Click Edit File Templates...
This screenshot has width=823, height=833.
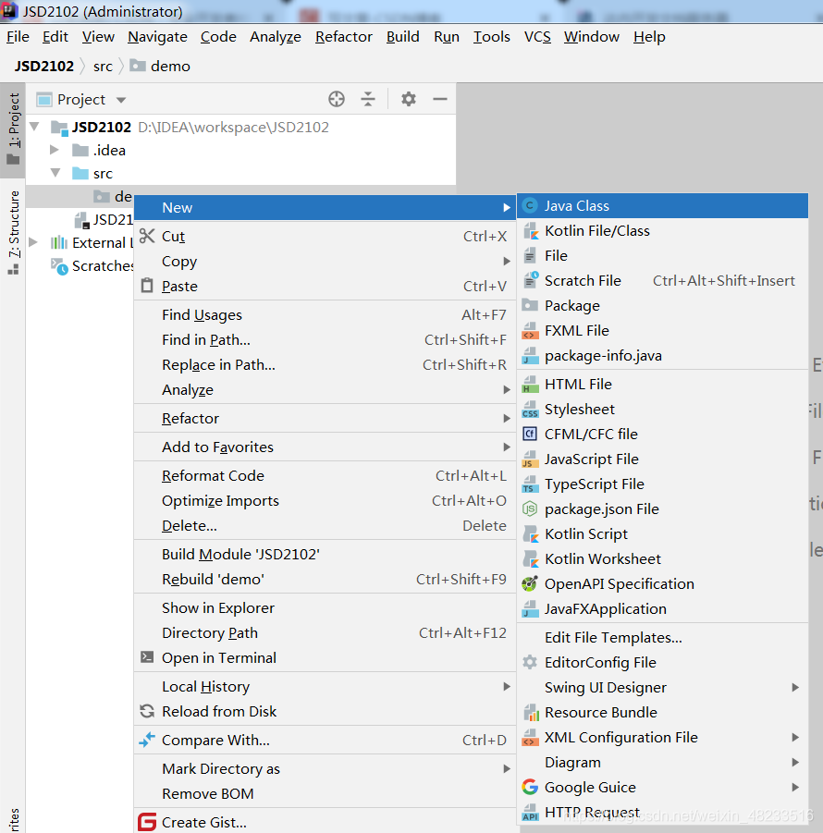(662, 638)
